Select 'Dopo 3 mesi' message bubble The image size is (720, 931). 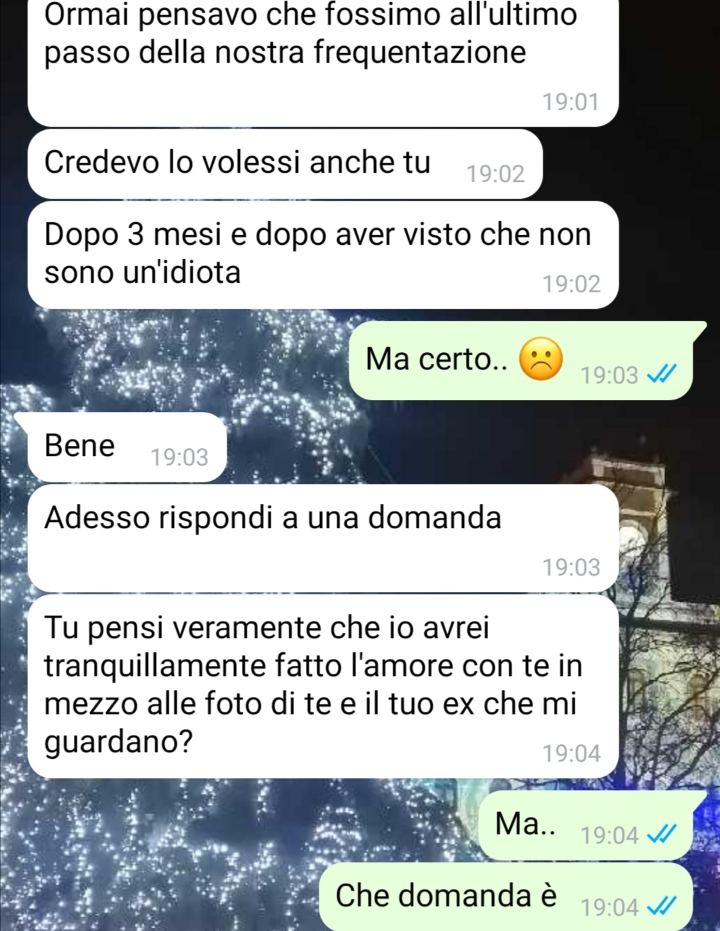click(x=323, y=255)
